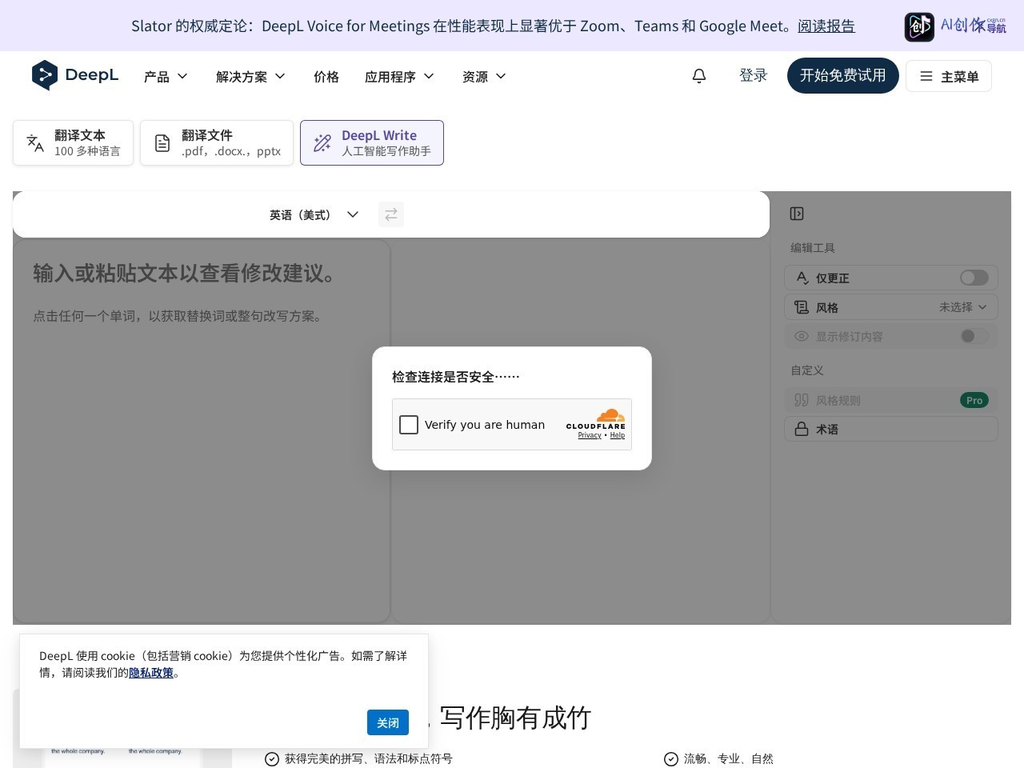Click the AI创作导航 logo in banner

[x=955, y=26]
